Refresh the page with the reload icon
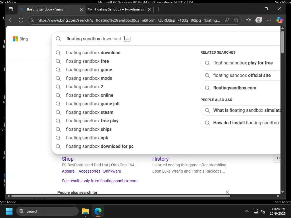The image size is (291, 218). (x=21, y=20)
